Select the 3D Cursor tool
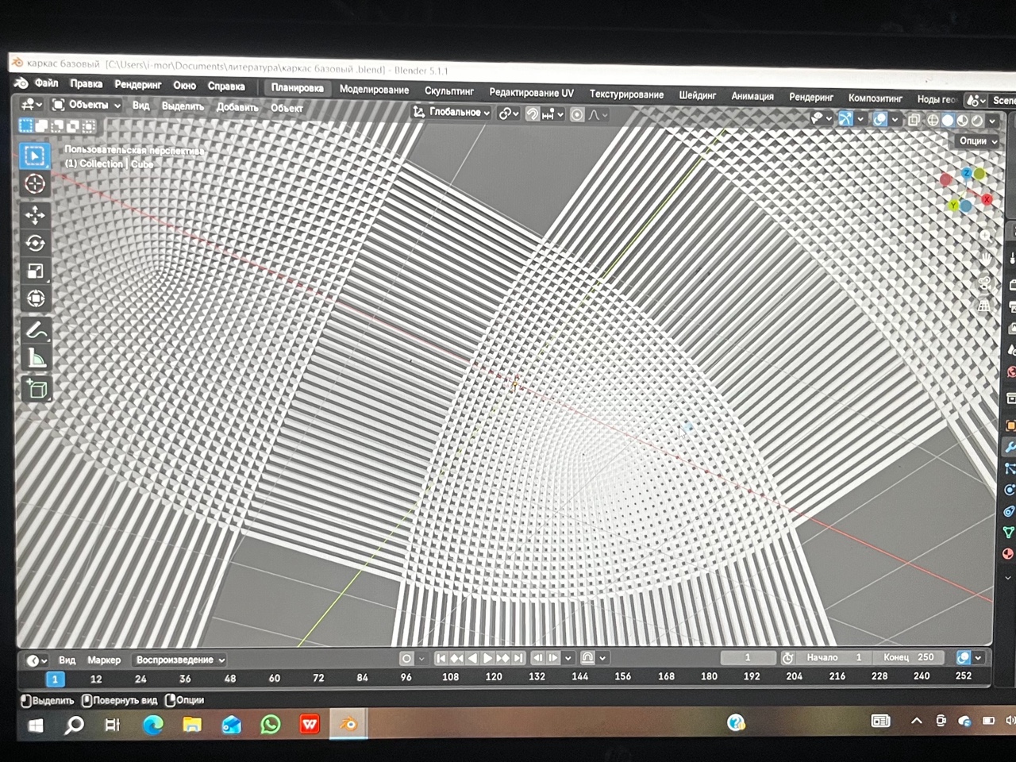Viewport: 1016px width, 762px height. (x=35, y=184)
